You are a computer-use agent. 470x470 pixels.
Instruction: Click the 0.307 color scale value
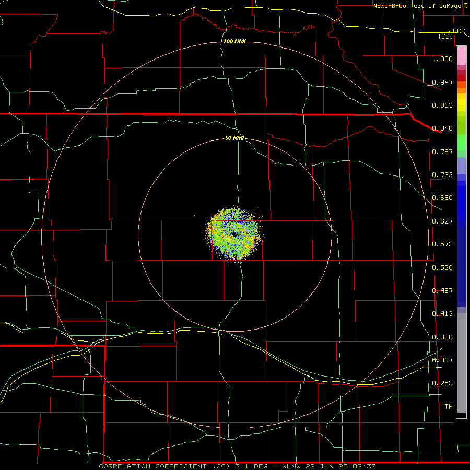pos(442,360)
